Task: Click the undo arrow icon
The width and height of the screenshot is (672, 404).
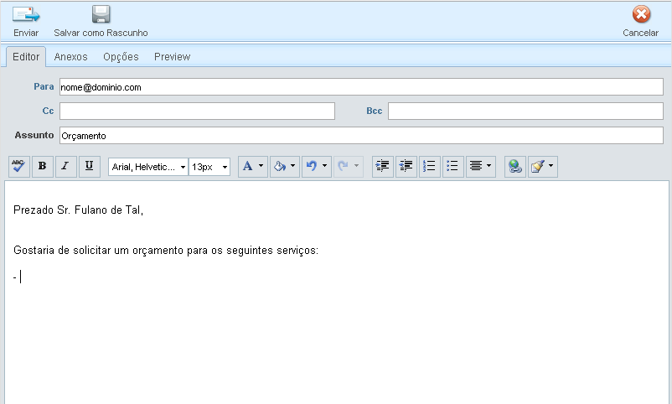Action: click(312, 166)
